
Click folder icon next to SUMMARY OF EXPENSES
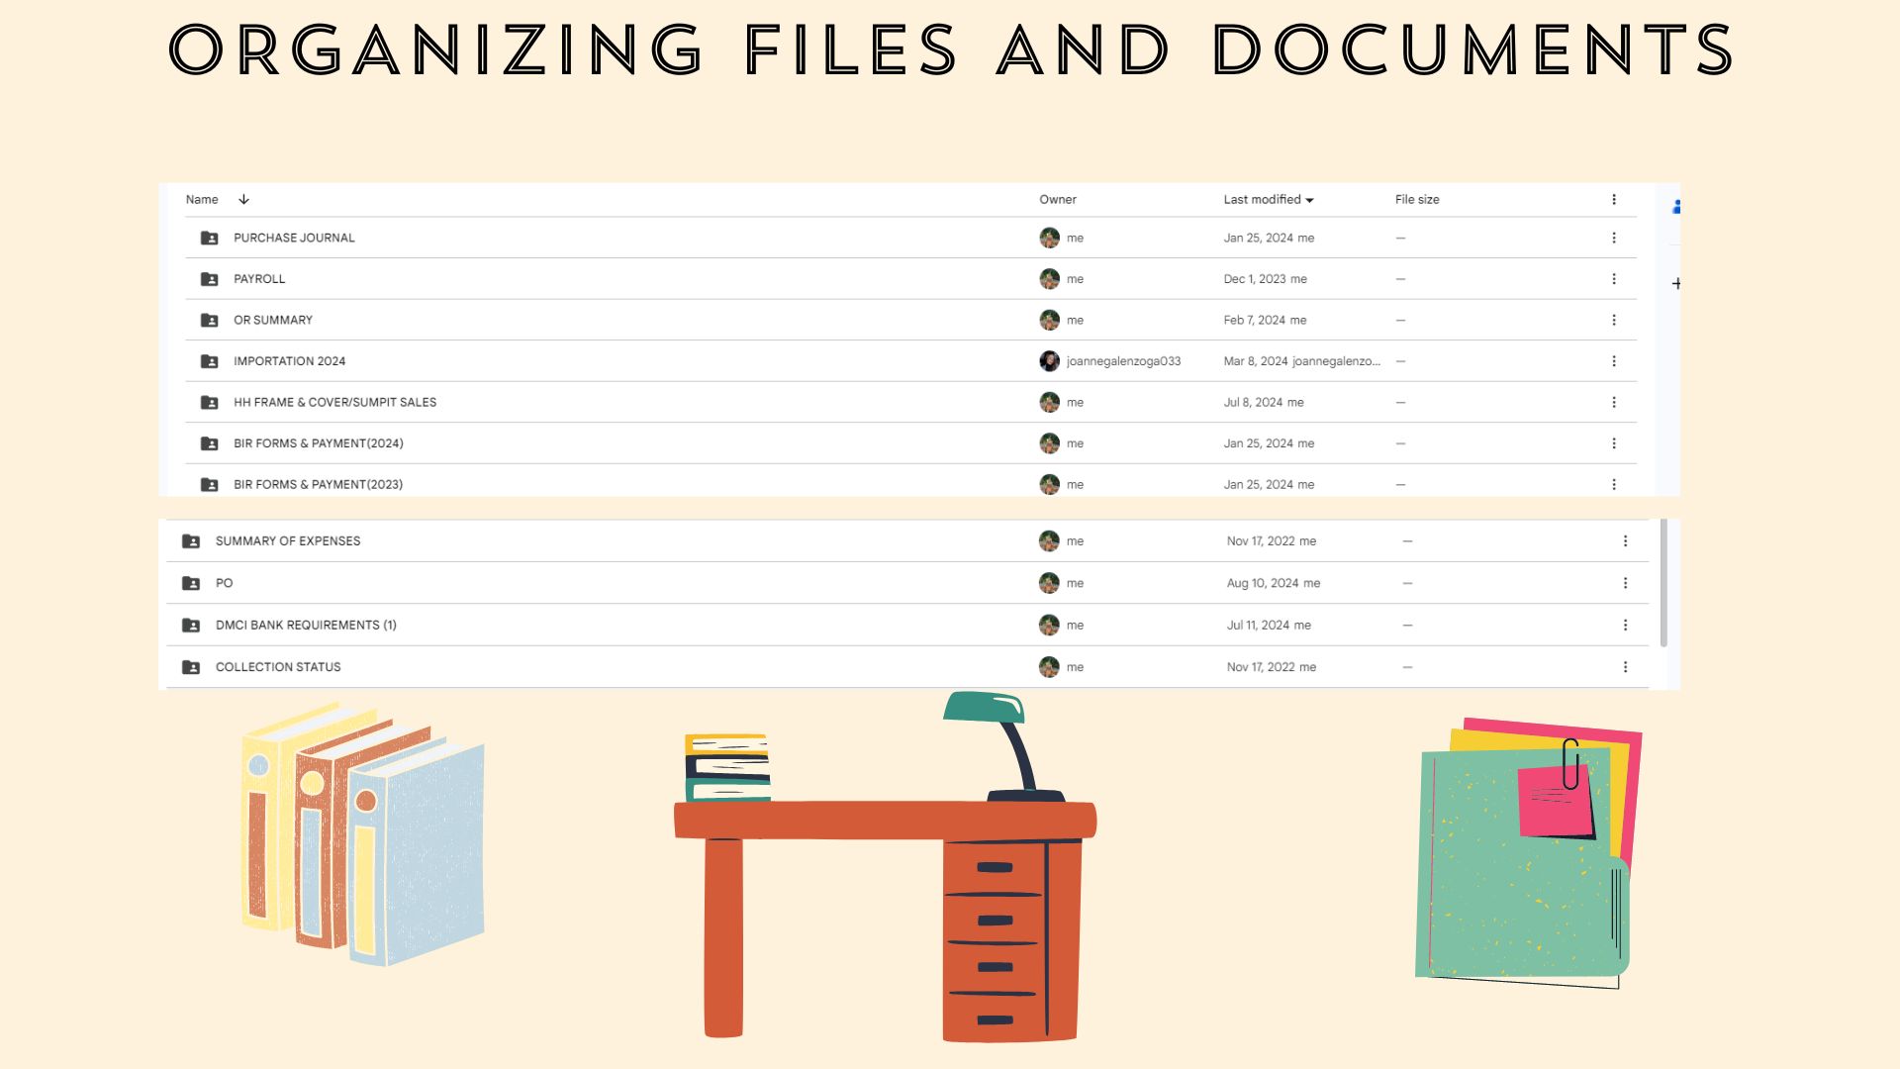click(191, 541)
